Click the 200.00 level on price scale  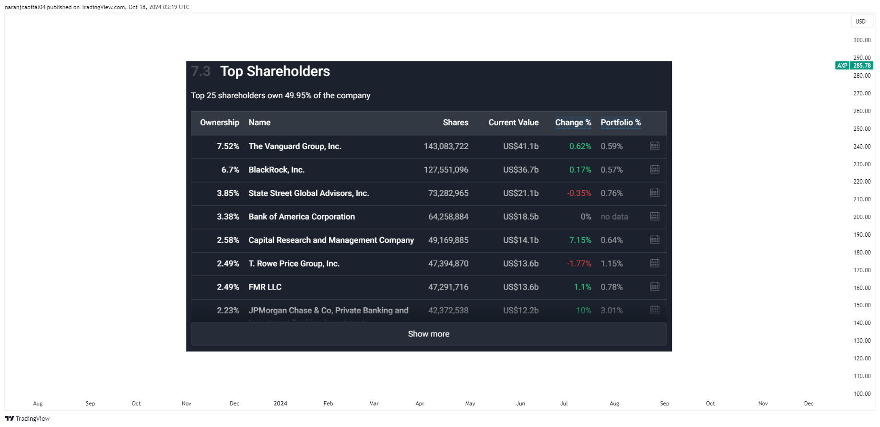(862, 217)
